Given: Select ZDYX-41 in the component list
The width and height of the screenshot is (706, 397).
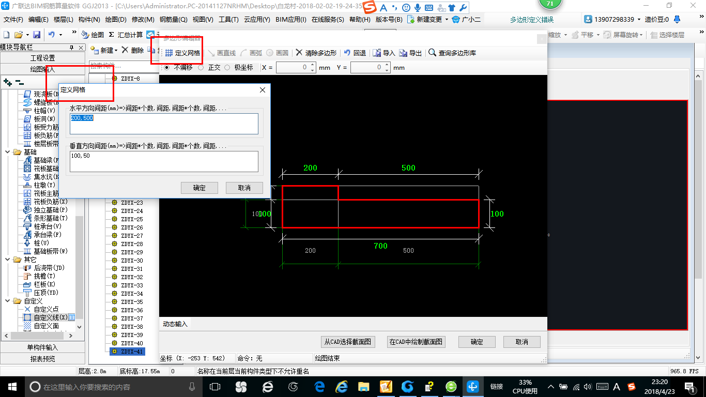Looking at the screenshot, I should [x=127, y=352].
